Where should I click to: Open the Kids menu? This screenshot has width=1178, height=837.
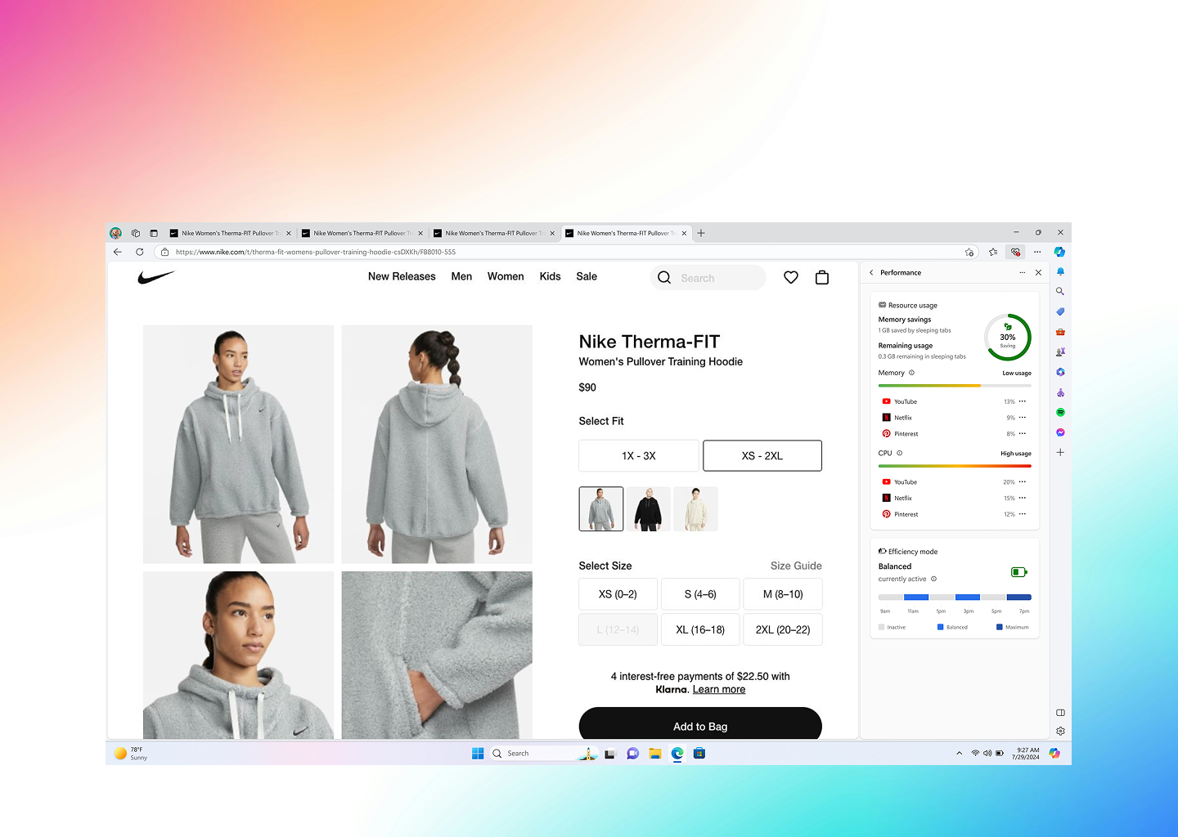pos(551,276)
